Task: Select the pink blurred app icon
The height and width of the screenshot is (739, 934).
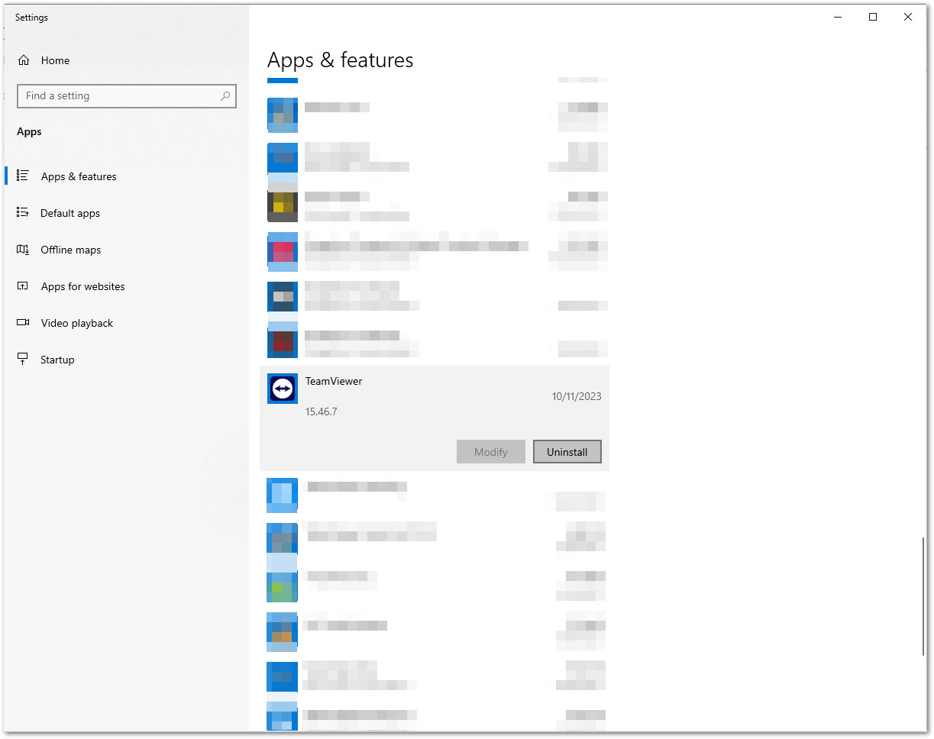Action: (283, 251)
